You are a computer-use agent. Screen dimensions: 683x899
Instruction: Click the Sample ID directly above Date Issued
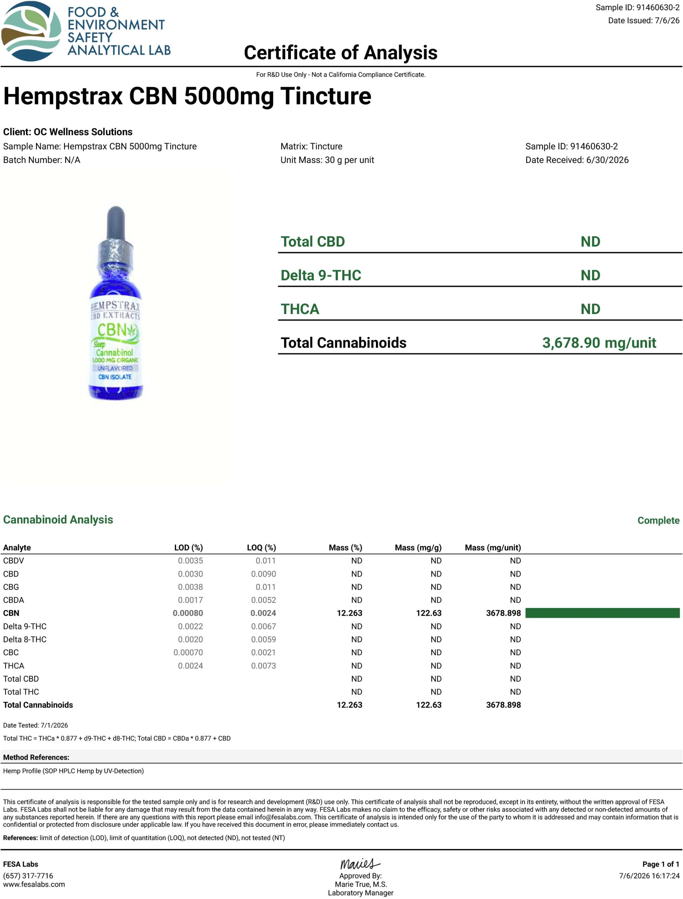[x=637, y=8]
